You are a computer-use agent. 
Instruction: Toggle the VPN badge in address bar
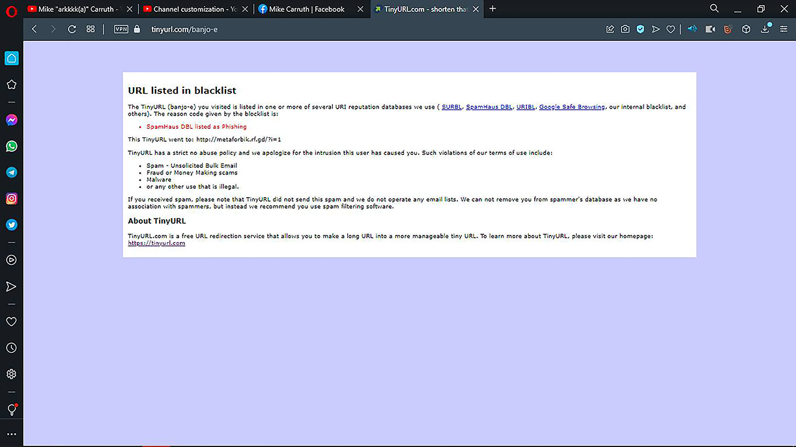click(121, 29)
